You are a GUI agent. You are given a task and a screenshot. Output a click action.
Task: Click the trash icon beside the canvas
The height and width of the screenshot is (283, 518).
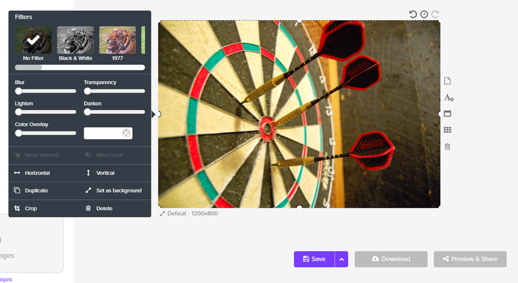pos(447,146)
